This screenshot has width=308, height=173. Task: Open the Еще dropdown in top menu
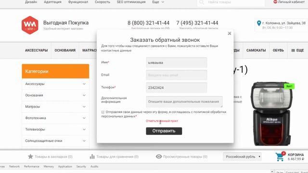[x=158, y=2]
